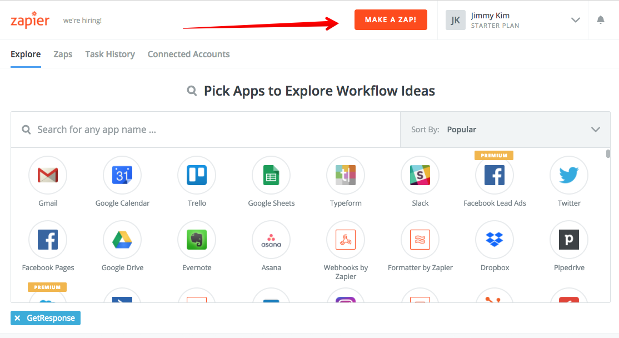Open the Facebook Pages app icon
The height and width of the screenshot is (338, 619).
48,240
